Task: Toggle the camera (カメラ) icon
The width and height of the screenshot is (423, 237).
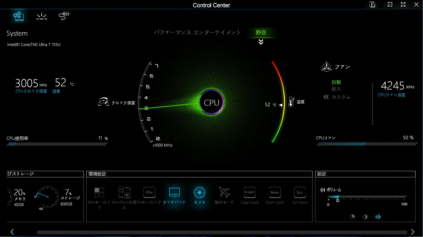Action: tap(199, 193)
